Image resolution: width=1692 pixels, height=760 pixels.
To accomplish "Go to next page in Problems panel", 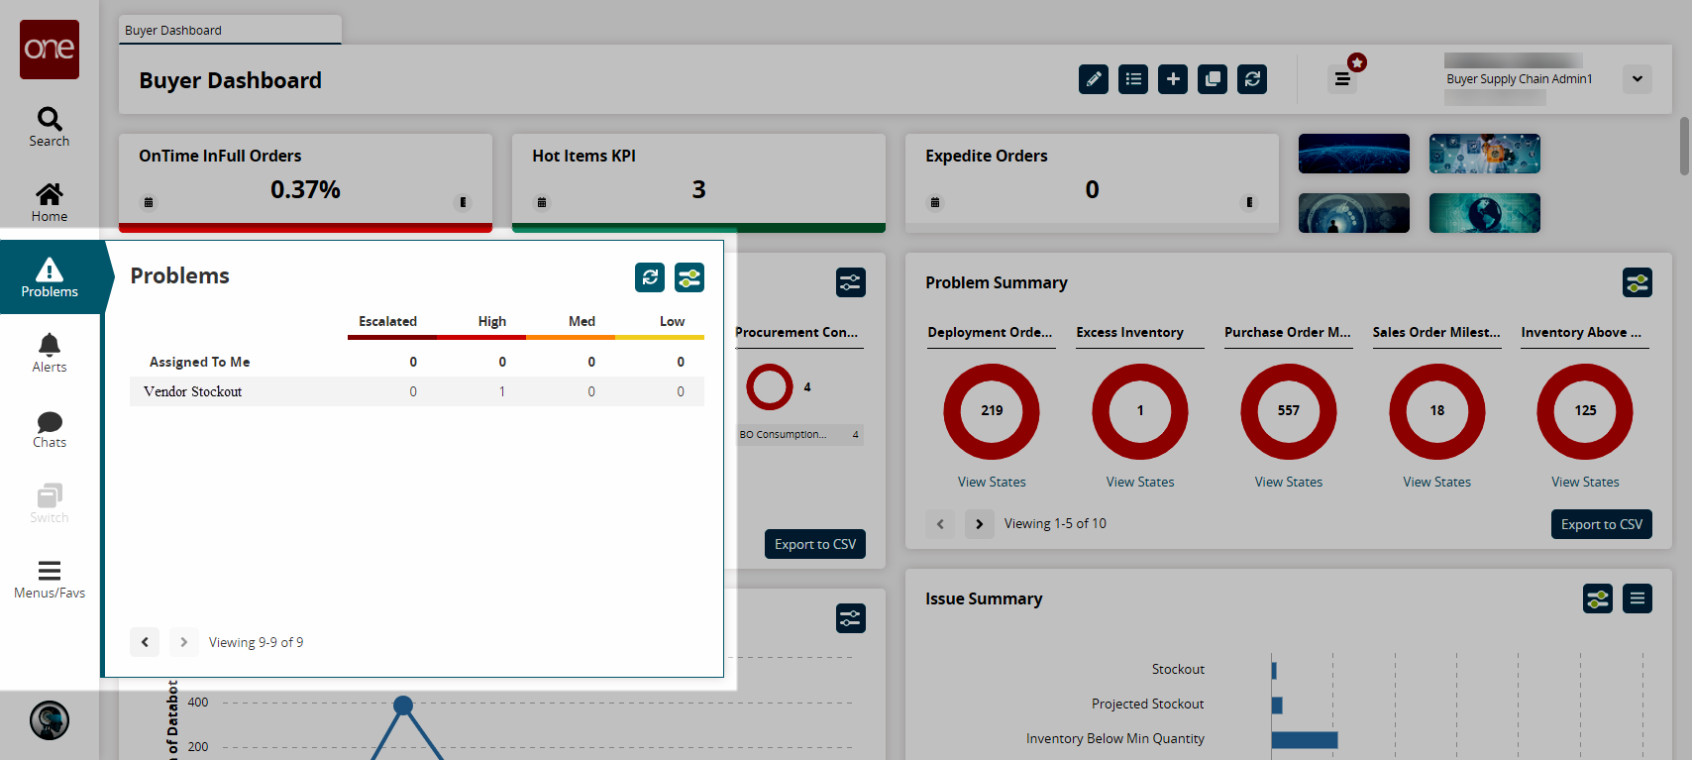I will coord(183,642).
